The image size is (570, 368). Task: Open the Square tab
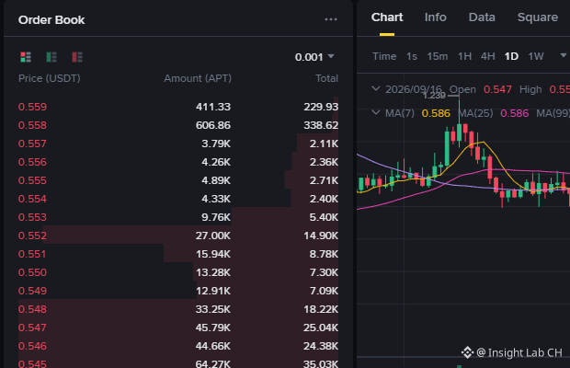pyautogui.click(x=538, y=17)
